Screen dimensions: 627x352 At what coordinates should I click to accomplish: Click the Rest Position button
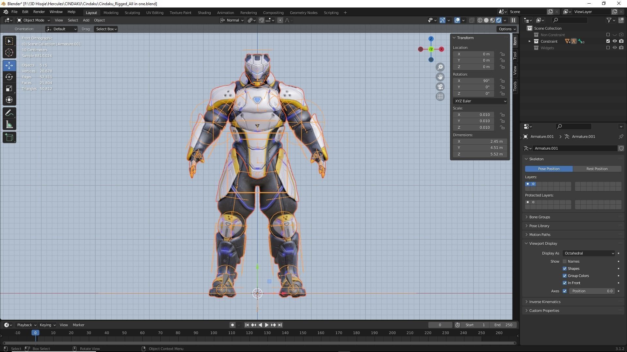pos(597,169)
